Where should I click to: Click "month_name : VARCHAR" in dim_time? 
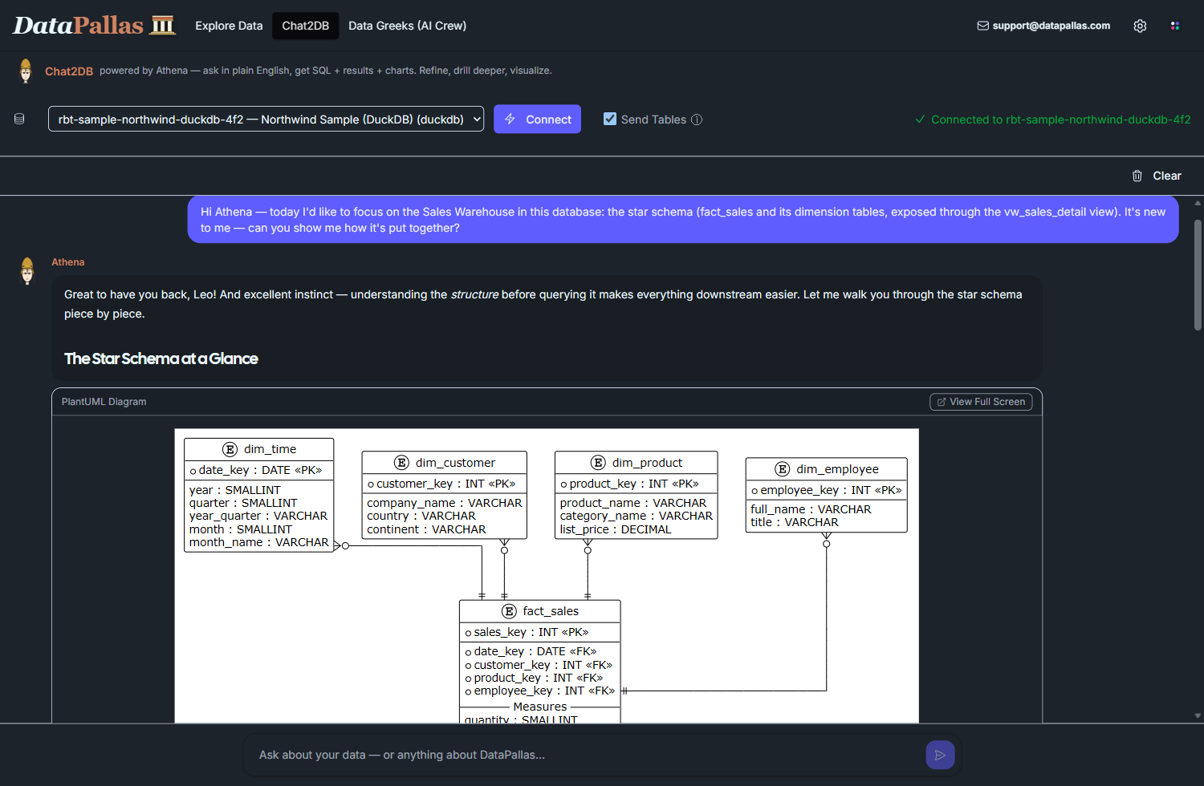coord(258,542)
